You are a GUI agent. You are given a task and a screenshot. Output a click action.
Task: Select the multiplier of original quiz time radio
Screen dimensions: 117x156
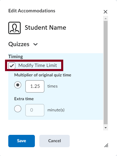click(x=18, y=85)
